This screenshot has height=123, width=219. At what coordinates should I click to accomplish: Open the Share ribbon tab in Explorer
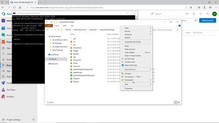65,26
